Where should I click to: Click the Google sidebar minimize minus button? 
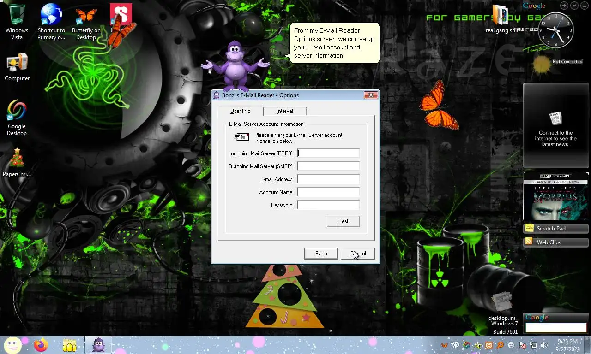click(x=584, y=6)
